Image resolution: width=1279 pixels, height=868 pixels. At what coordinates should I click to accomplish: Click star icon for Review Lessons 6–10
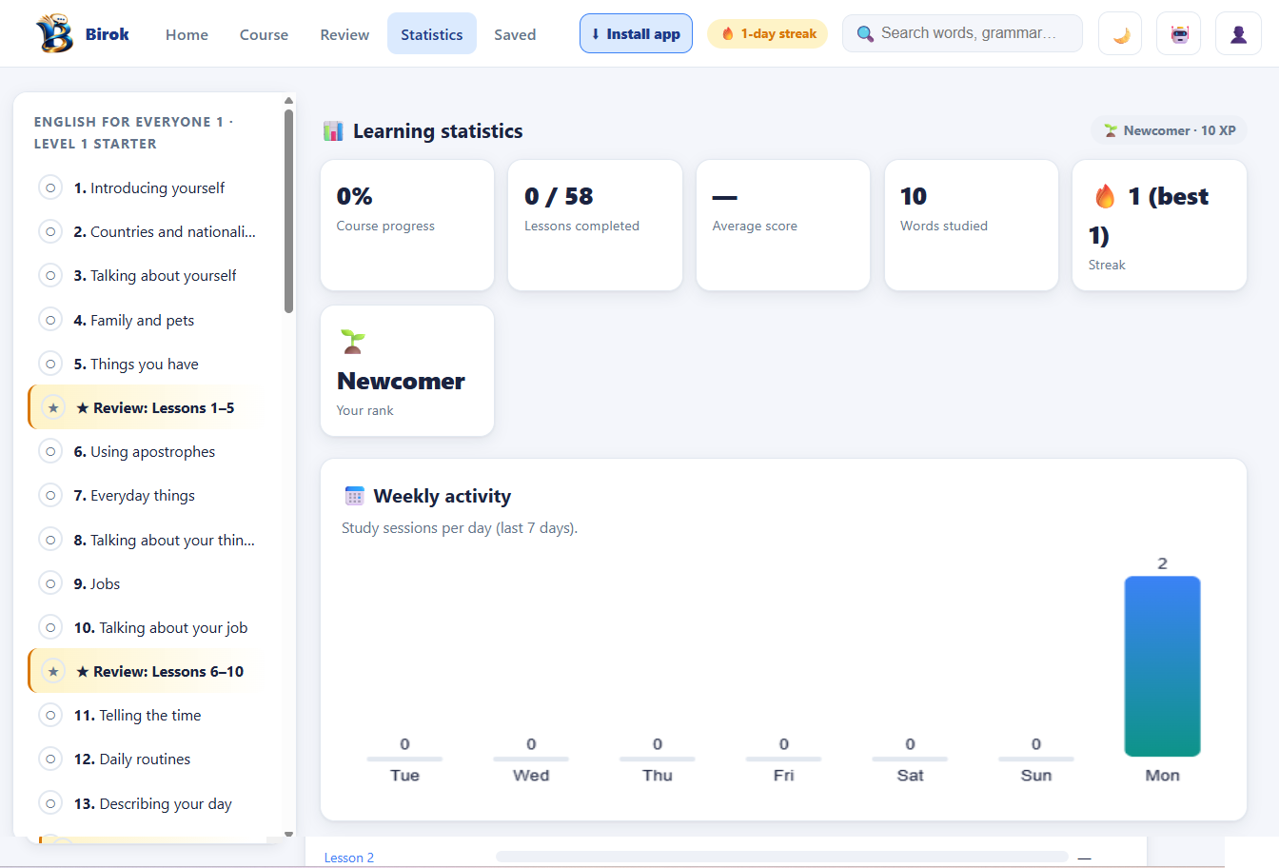coord(53,672)
